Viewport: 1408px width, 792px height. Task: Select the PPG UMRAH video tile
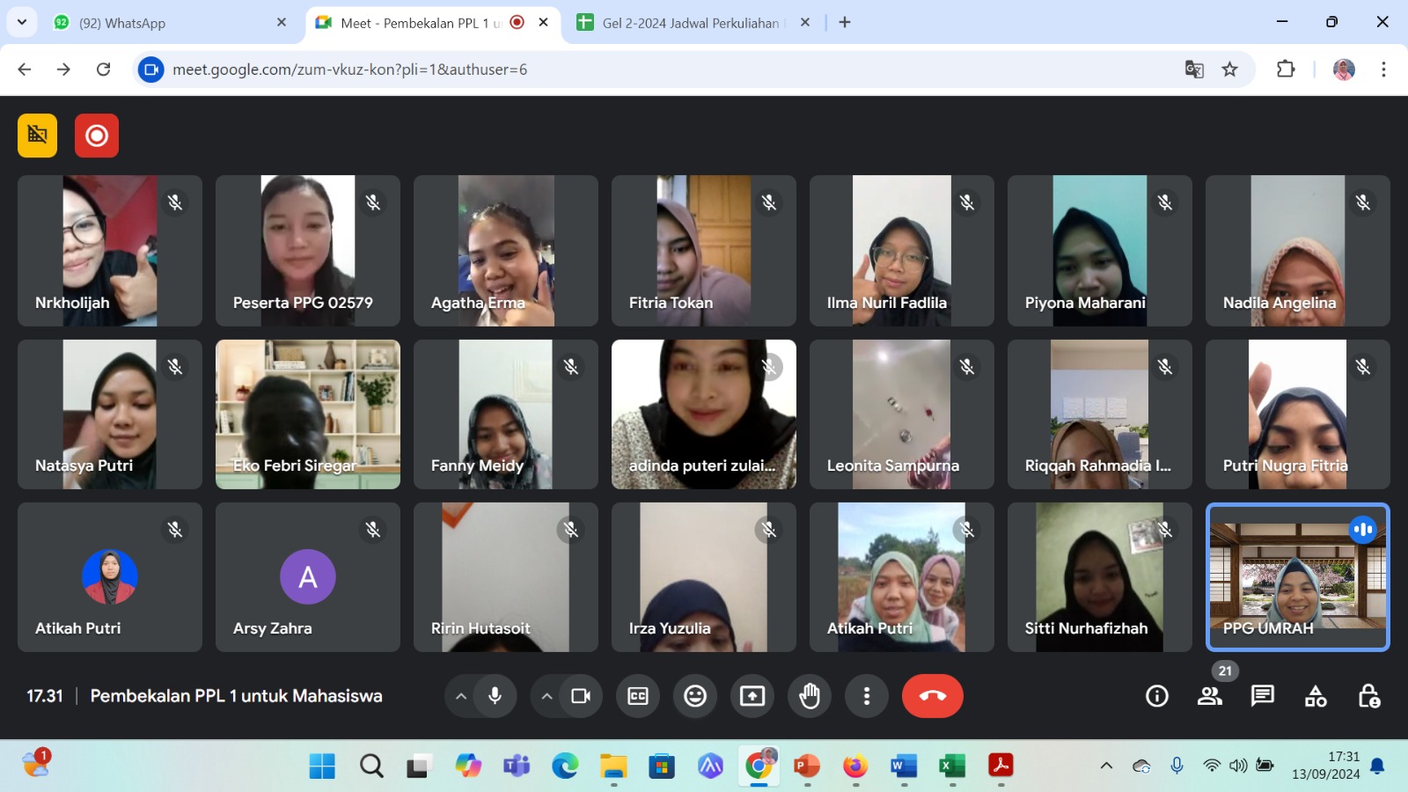click(x=1297, y=577)
